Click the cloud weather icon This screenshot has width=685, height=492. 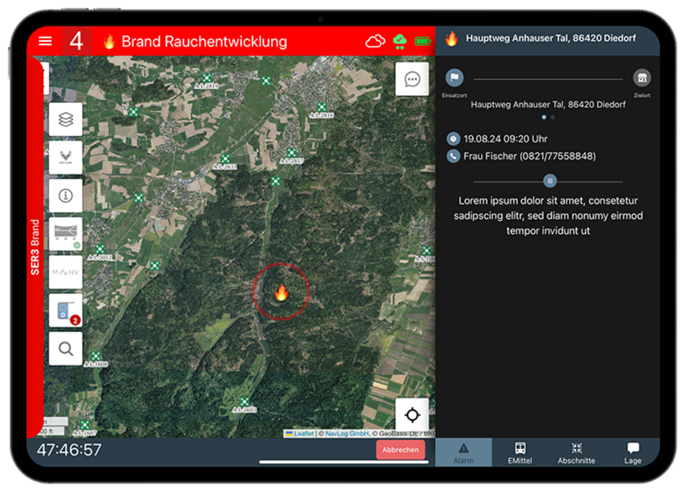[375, 41]
